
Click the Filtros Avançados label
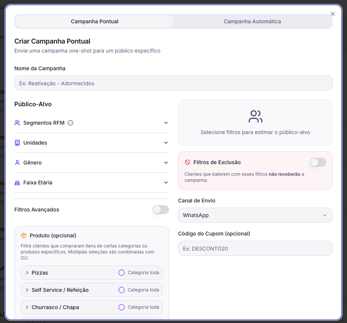tap(37, 210)
